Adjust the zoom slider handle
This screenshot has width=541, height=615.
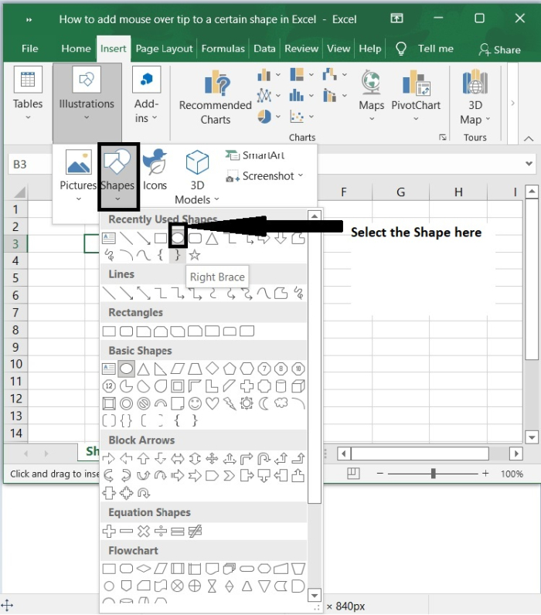pyautogui.click(x=433, y=474)
